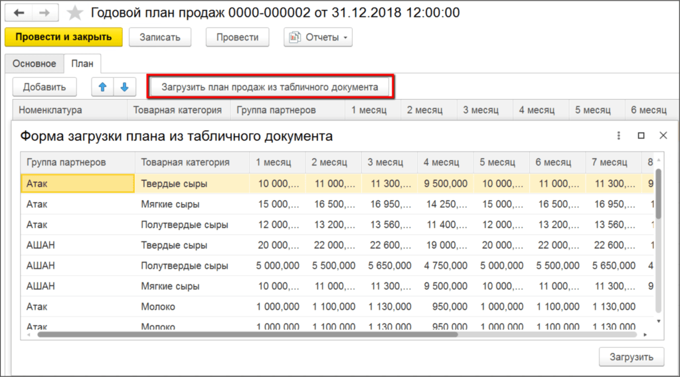680x377 pixels.
Task: Click the dialog's vertical scrollbar thumb
Action: (658, 193)
